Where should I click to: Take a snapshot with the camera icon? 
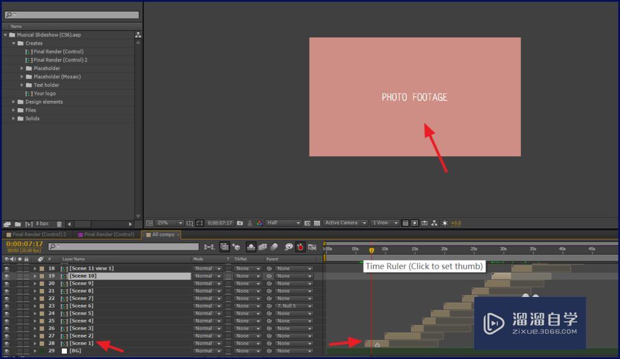point(240,223)
